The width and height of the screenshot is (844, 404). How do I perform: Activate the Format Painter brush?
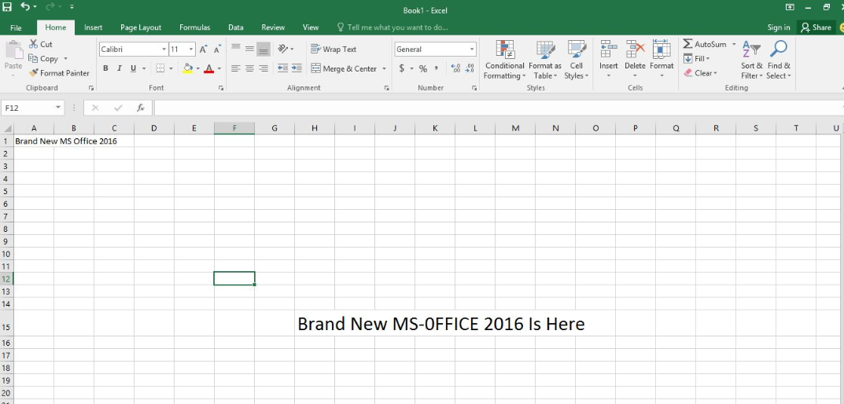click(x=59, y=72)
